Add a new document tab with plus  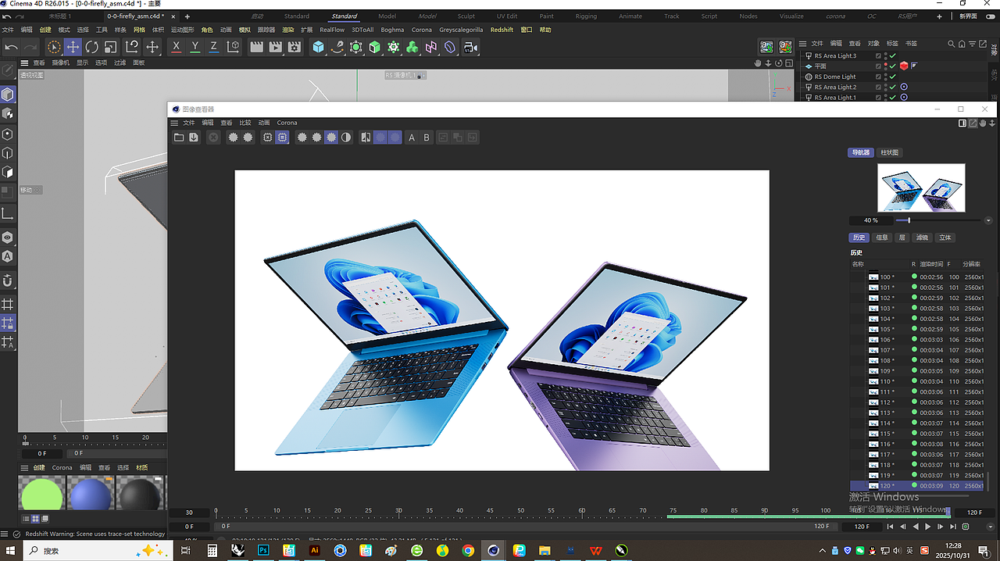coord(187,16)
